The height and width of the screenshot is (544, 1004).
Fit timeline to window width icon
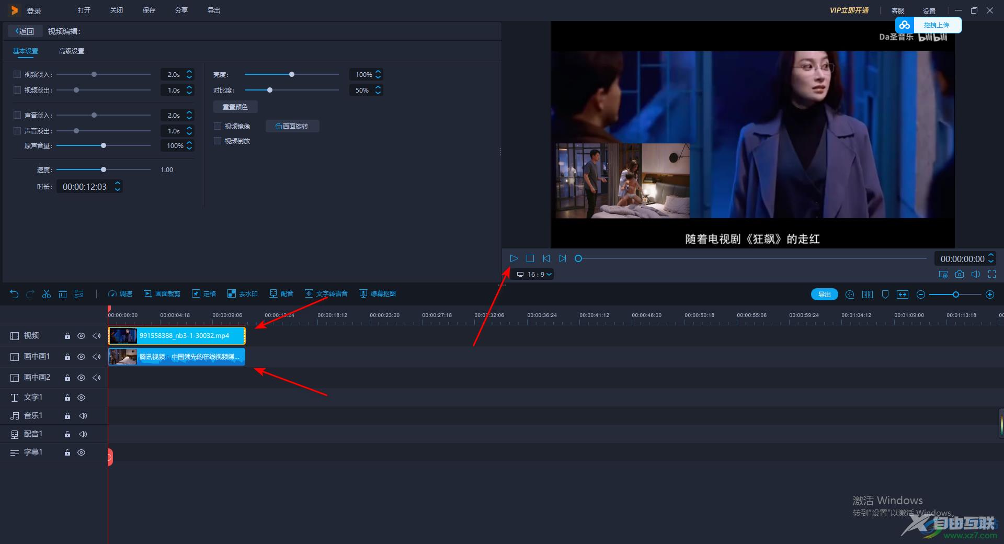point(903,294)
